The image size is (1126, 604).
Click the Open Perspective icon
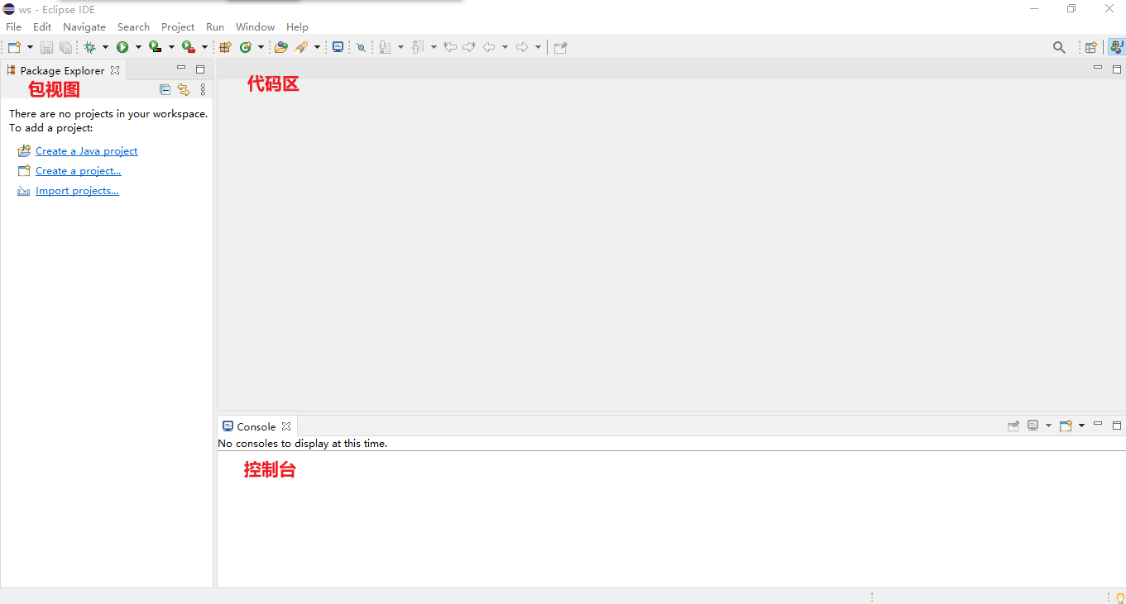click(1091, 47)
